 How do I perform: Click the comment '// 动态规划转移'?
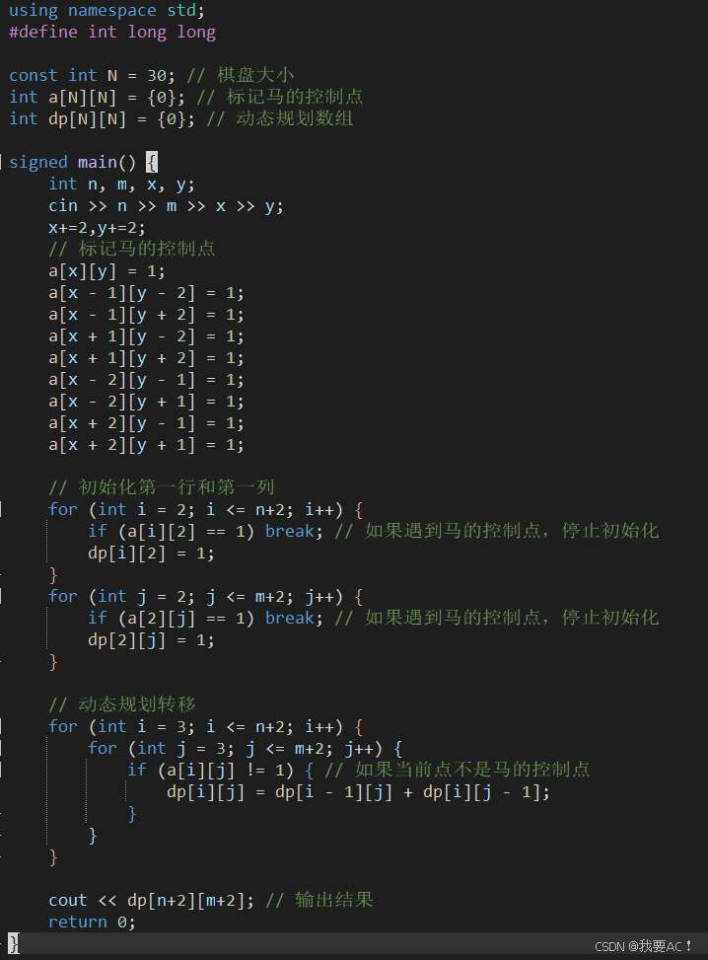coord(122,704)
